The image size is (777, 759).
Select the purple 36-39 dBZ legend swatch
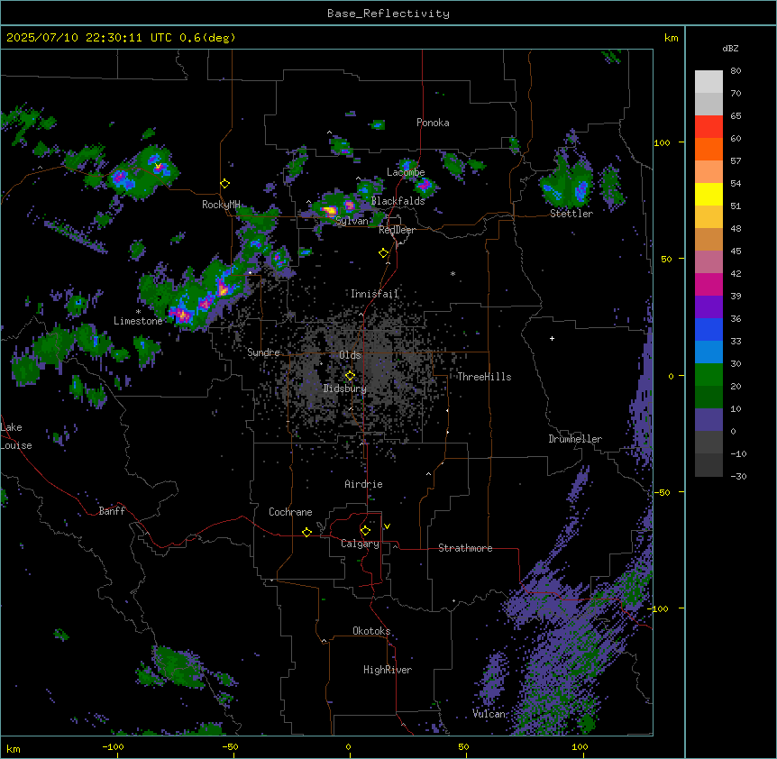[x=708, y=307]
